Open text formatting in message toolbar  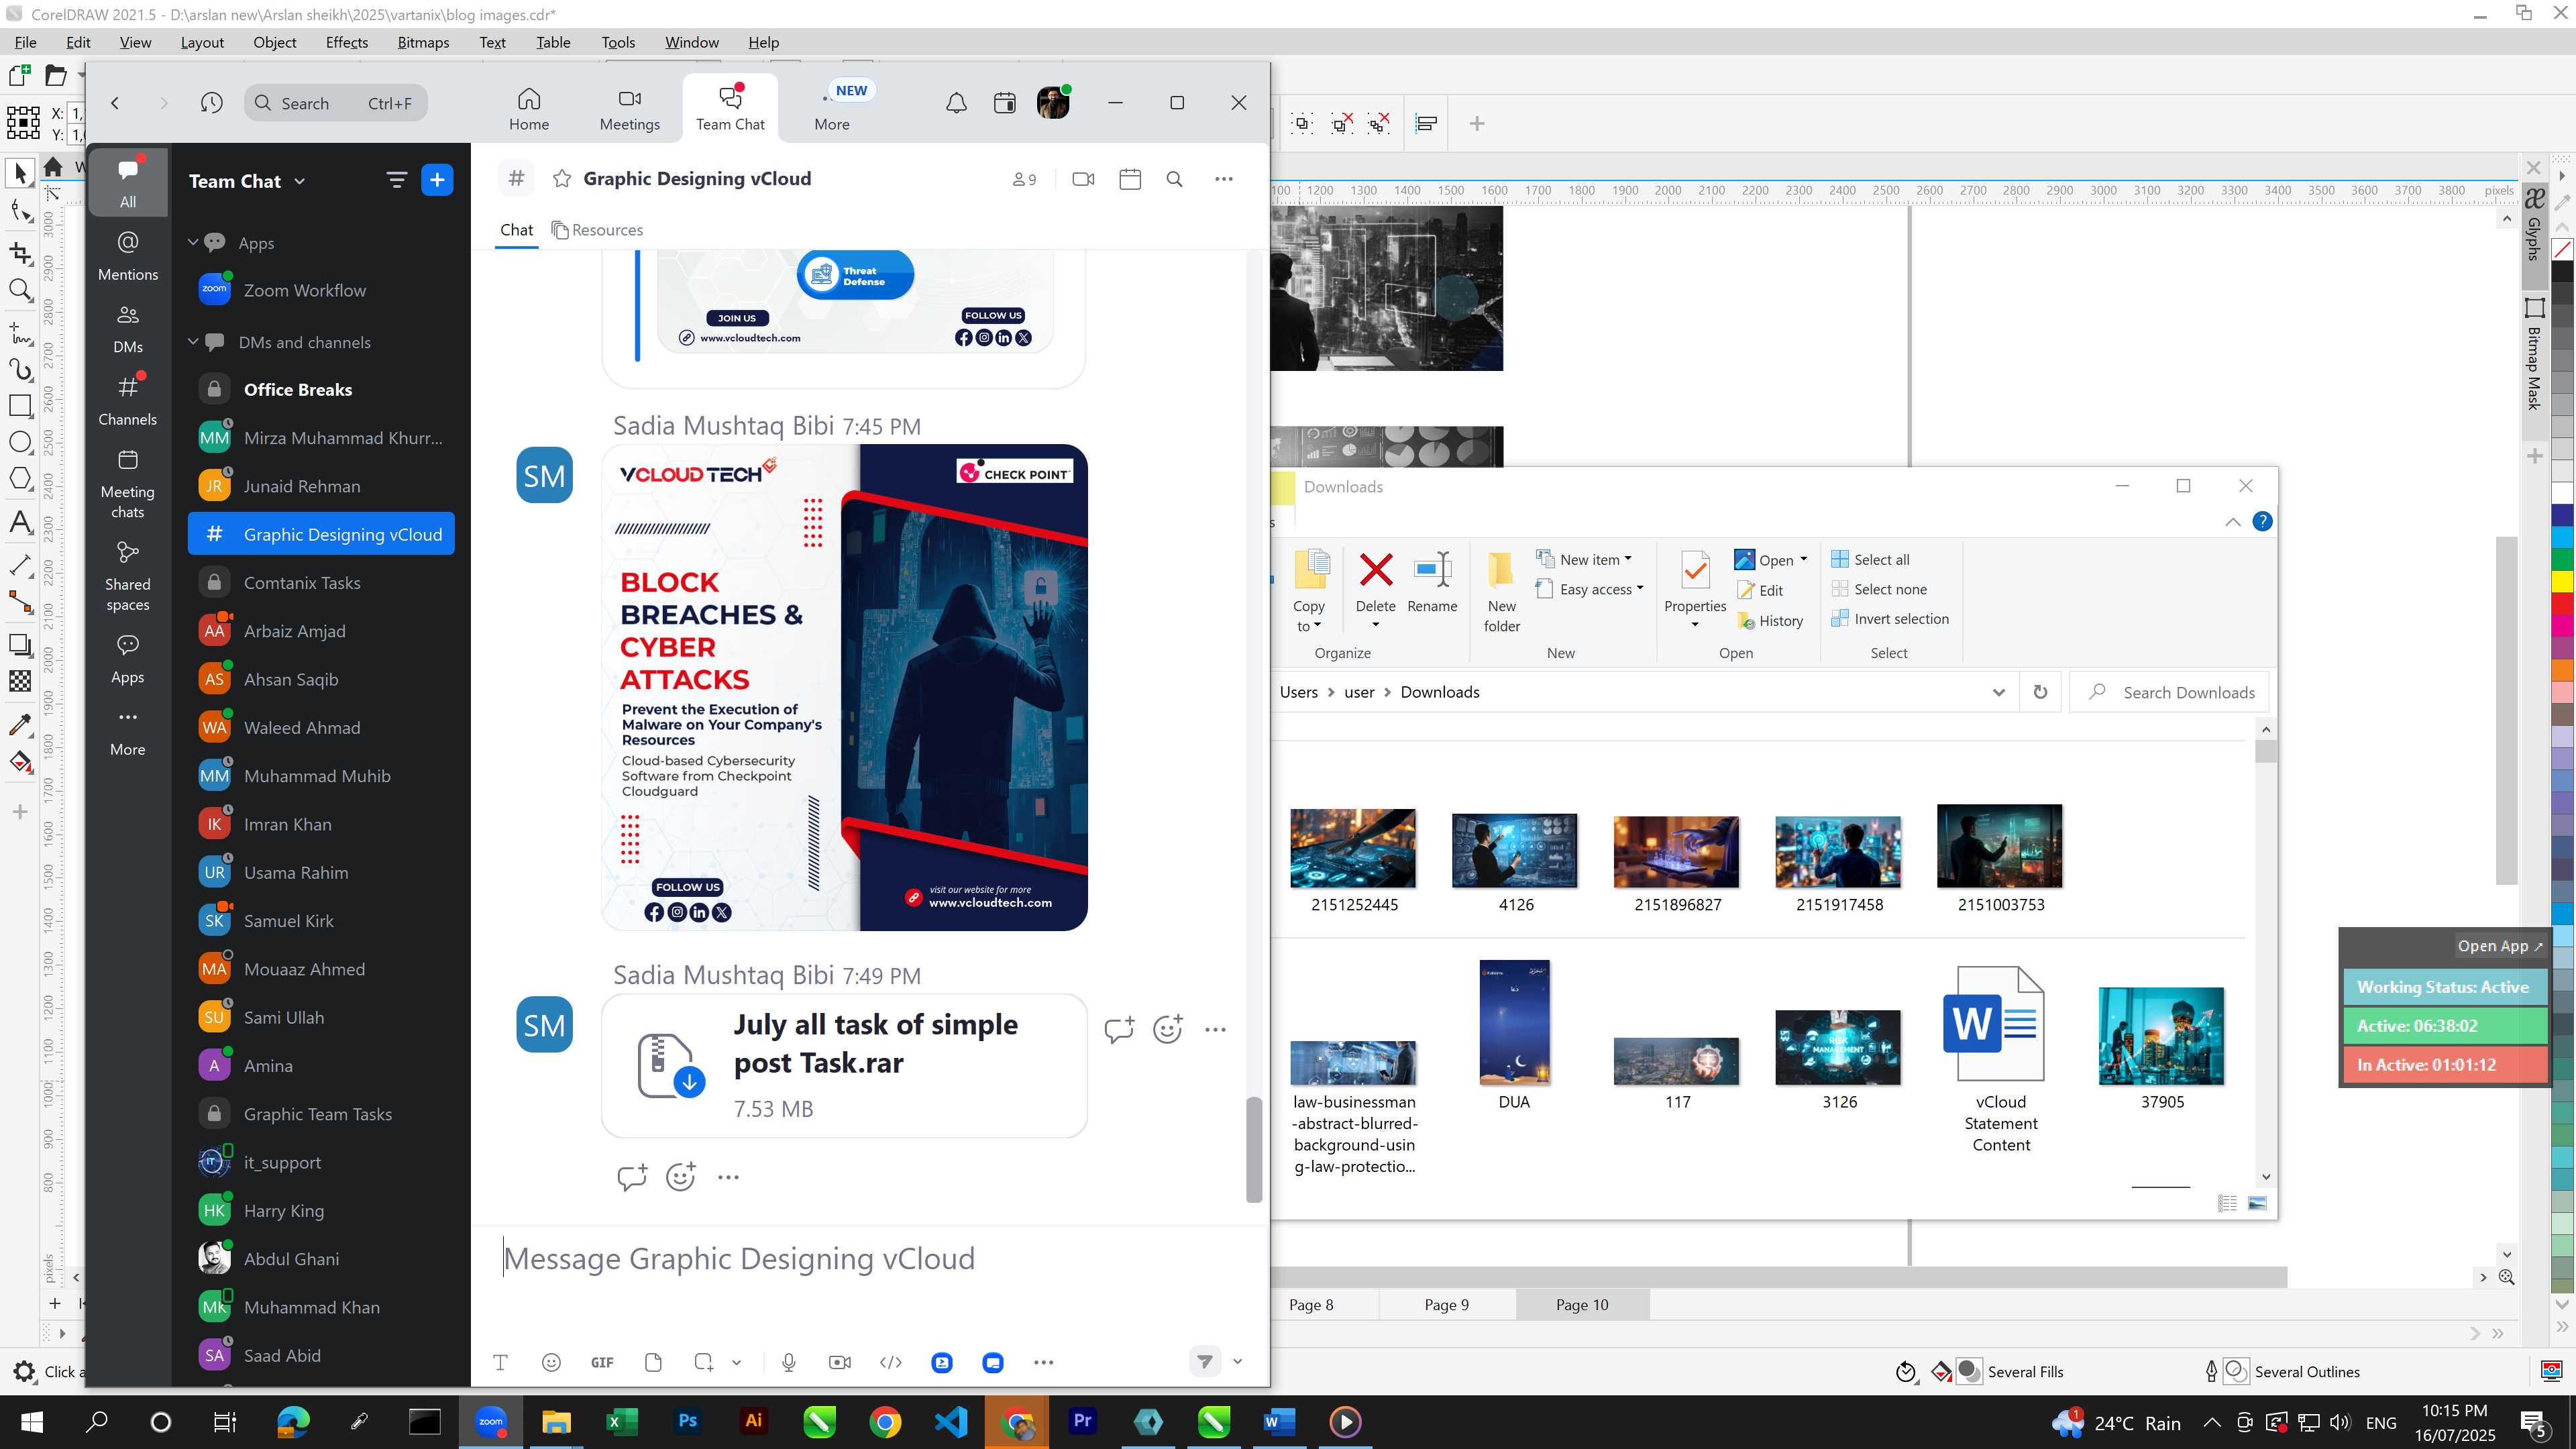click(500, 1362)
